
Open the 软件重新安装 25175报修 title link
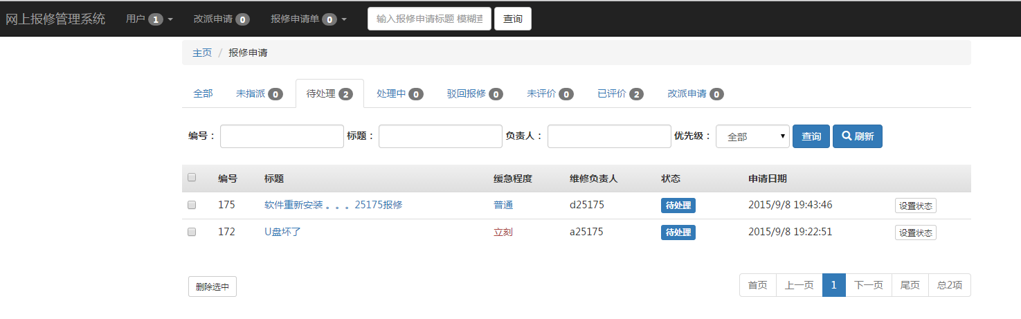[x=334, y=205]
